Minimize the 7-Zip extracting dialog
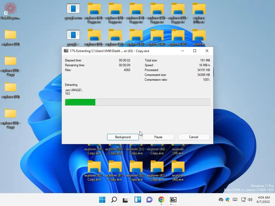This screenshot has height=206, width=275. pyautogui.click(x=183, y=51)
